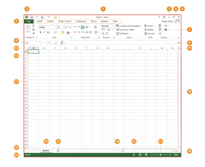205x167 pixels.
Task: Toggle Bold formatting
Action: point(41,32)
